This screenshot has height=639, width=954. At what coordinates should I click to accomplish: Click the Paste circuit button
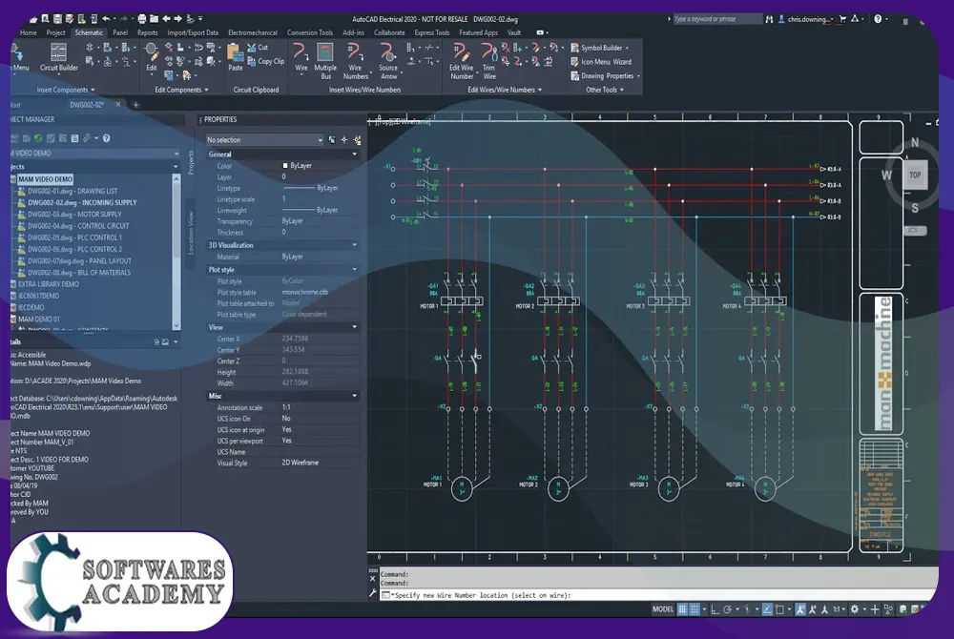click(235, 58)
